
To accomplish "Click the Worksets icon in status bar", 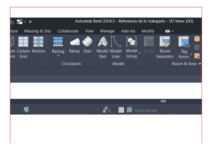I will pyautogui.click(x=26, y=110).
